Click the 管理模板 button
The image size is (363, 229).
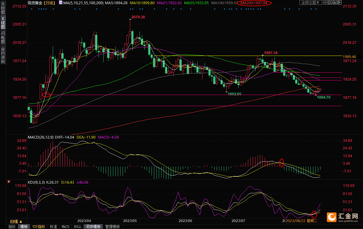click(x=113, y=227)
